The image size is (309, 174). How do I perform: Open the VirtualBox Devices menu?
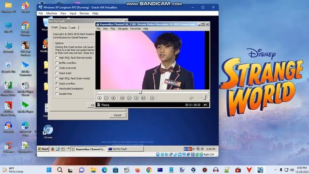point(84,13)
